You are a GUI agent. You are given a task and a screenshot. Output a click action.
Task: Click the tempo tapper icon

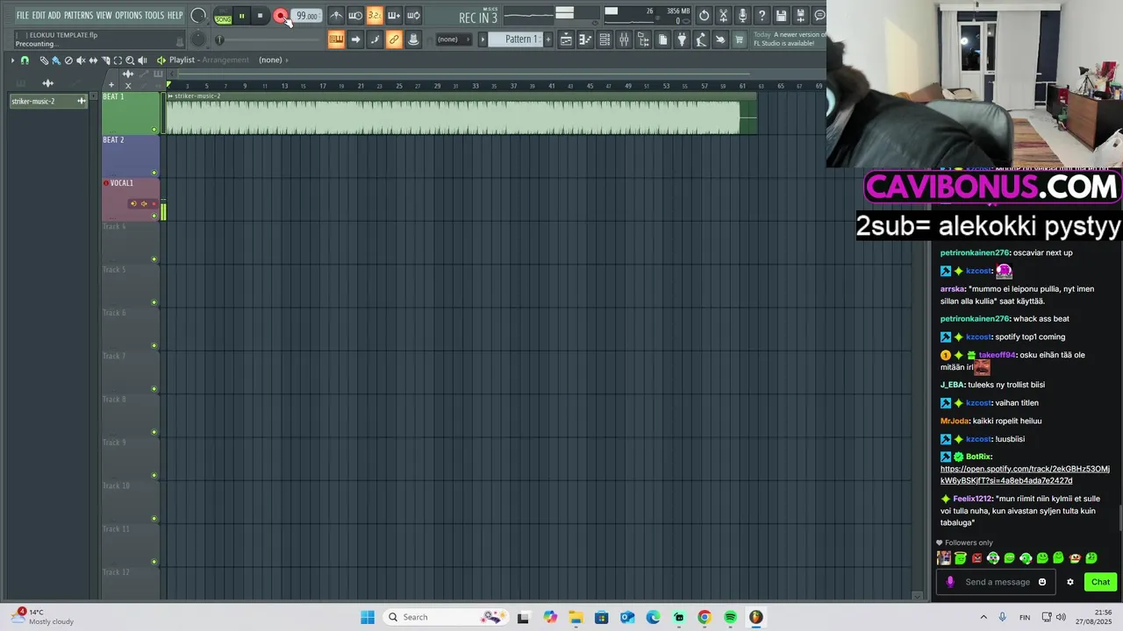(x=701, y=39)
